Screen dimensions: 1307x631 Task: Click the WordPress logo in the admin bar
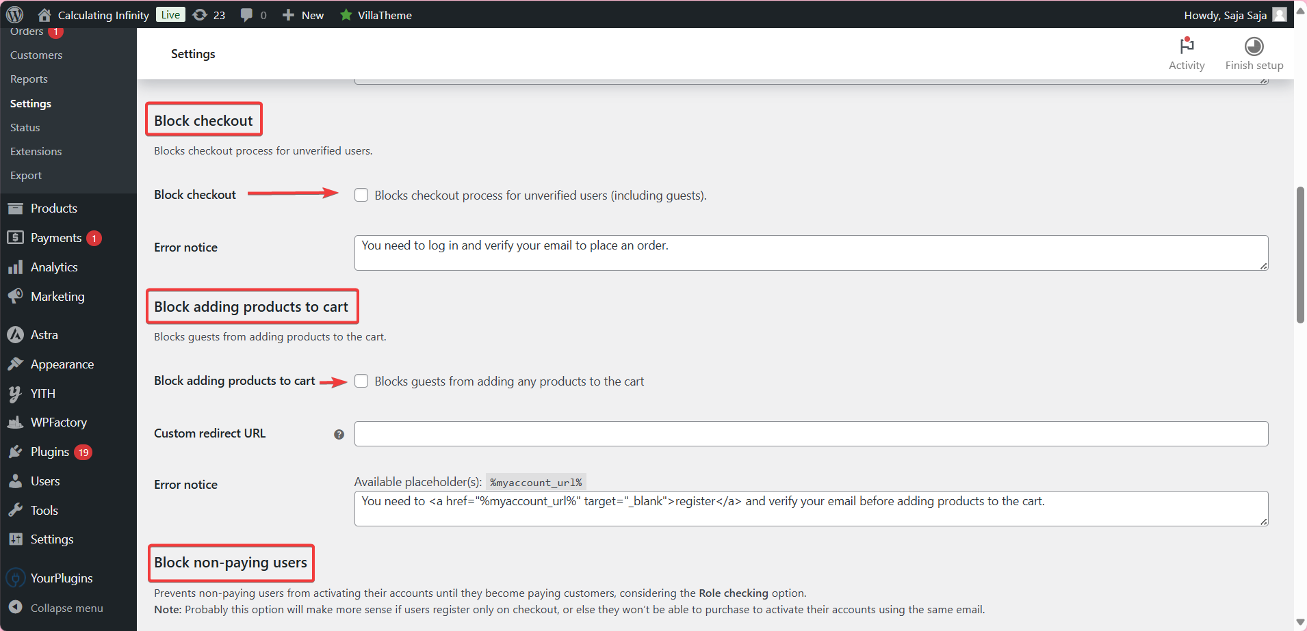pyautogui.click(x=14, y=14)
